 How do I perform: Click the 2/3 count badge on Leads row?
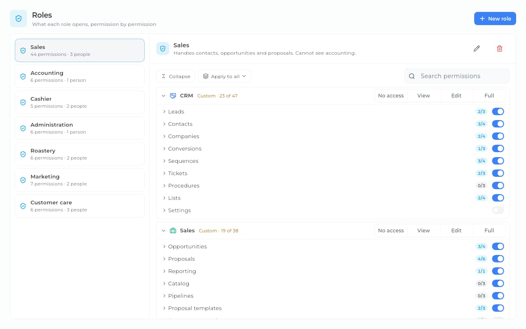[x=481, y=111]
